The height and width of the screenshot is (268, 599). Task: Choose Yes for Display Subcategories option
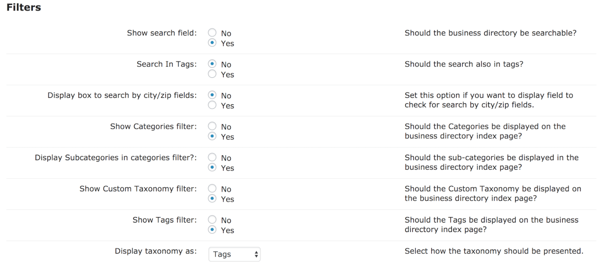coord(212,168)
